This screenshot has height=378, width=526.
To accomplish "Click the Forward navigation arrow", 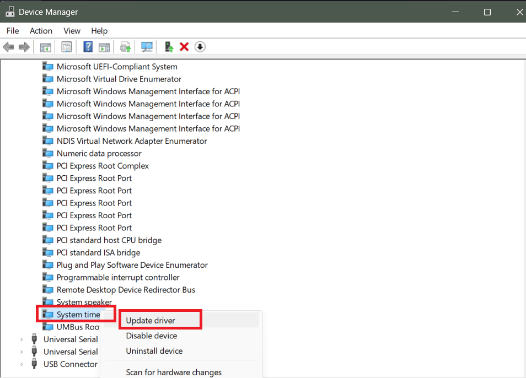I will click(x=24, y=47).
